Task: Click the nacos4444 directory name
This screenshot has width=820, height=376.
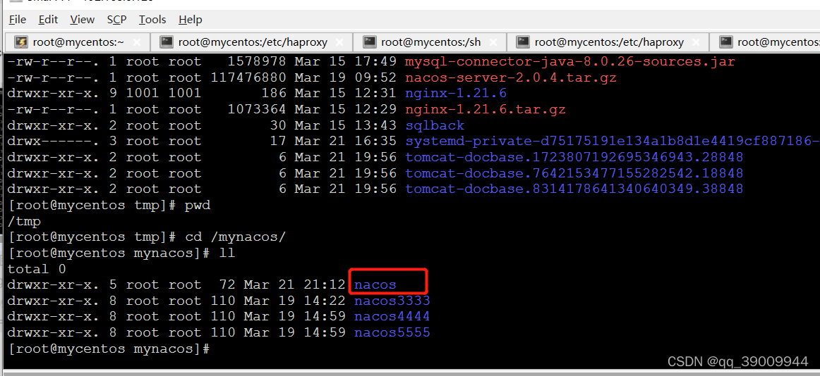Action: (392, 317)
